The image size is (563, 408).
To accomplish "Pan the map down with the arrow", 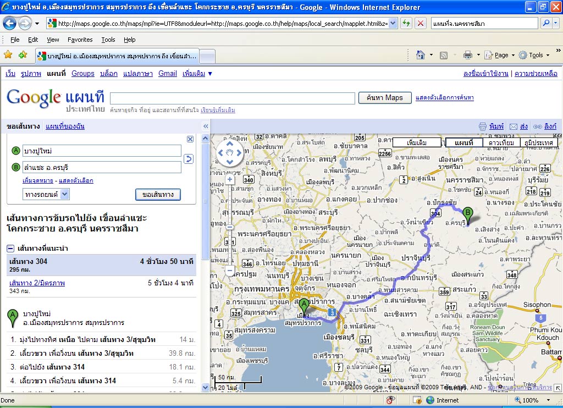I will pos(230,161).
